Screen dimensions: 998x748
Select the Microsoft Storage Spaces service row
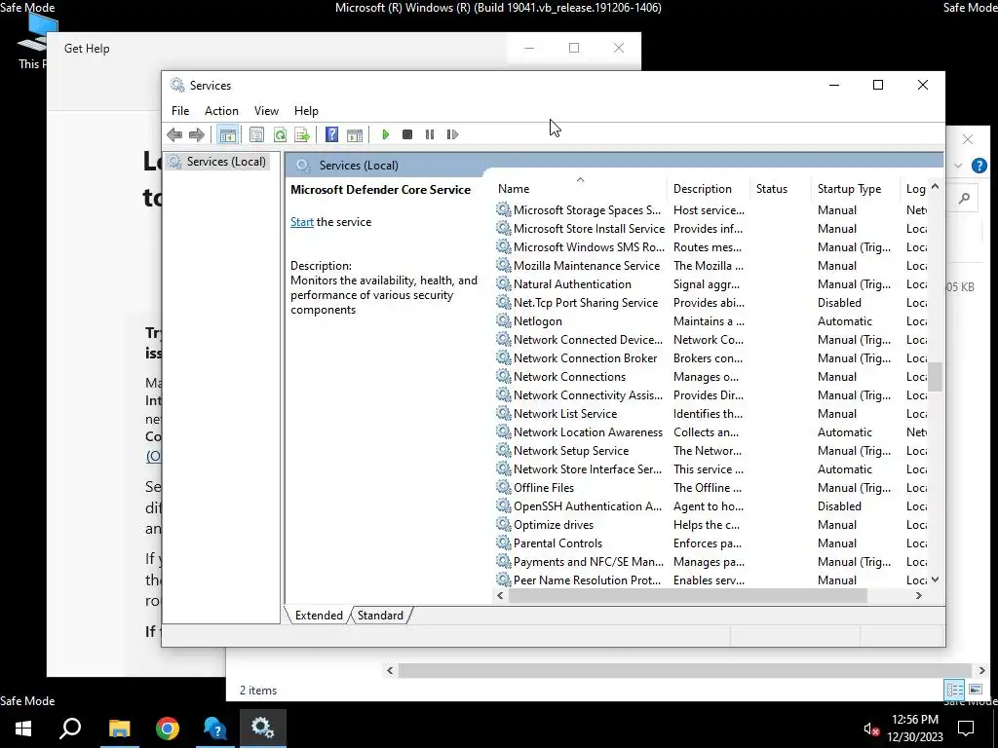click(710, 210)
